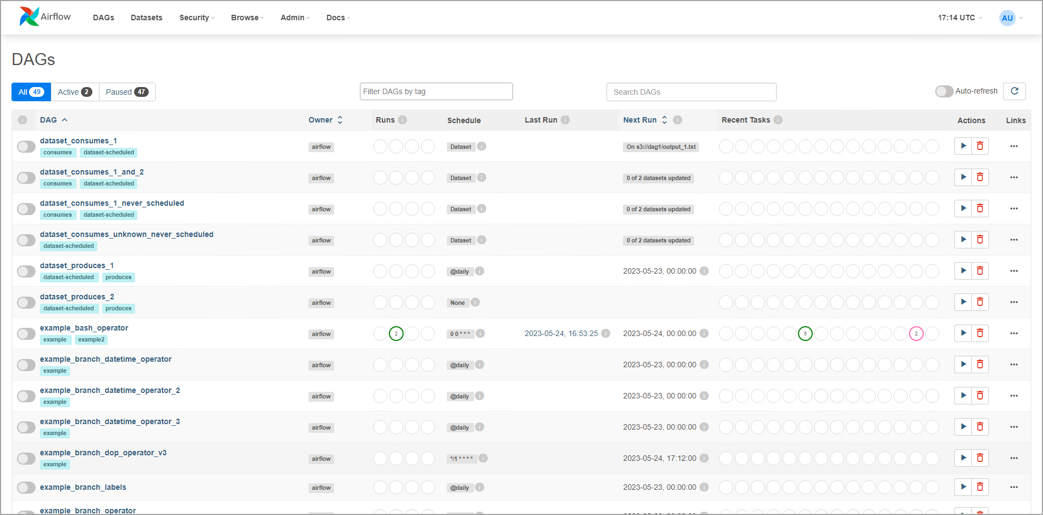Delete the example_bash_operator DAG via trash icon
Screen dimensions: 1043x515
(980, 333)
